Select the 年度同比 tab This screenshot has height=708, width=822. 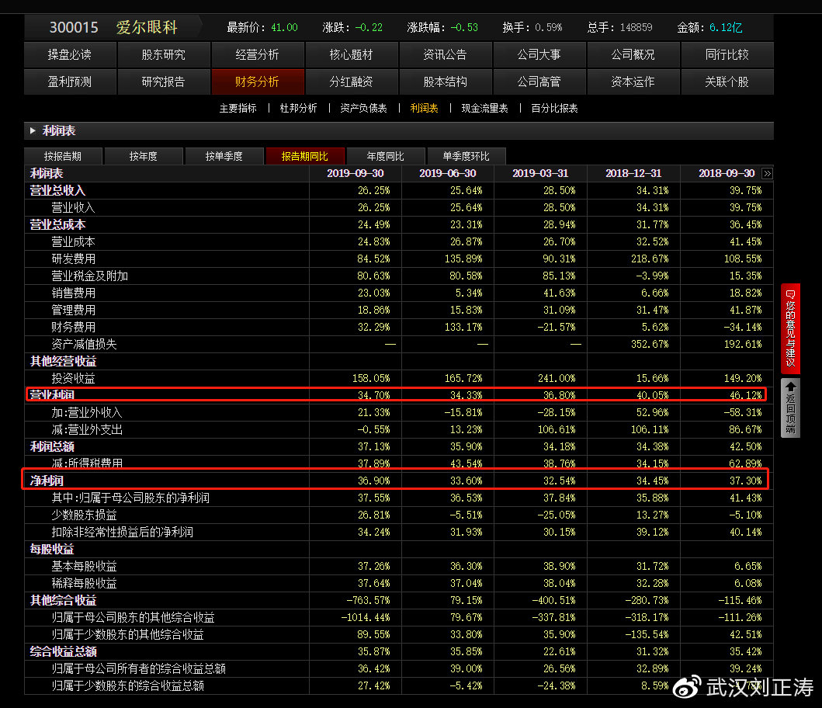(386, 156)
